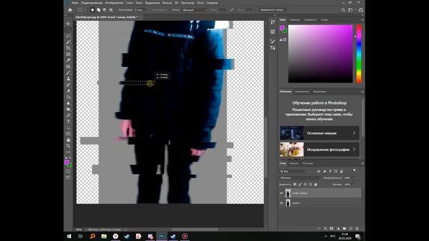Select the Crop tool

[68, 48]
